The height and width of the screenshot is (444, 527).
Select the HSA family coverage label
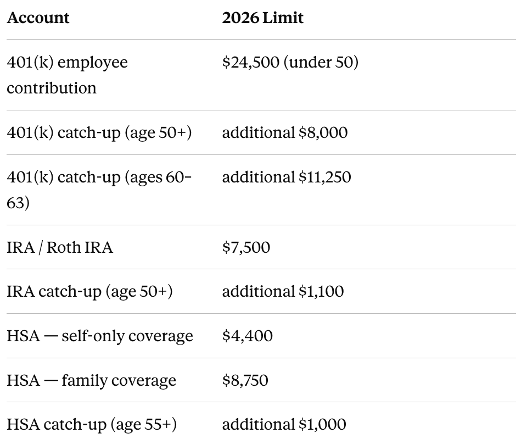92,380
